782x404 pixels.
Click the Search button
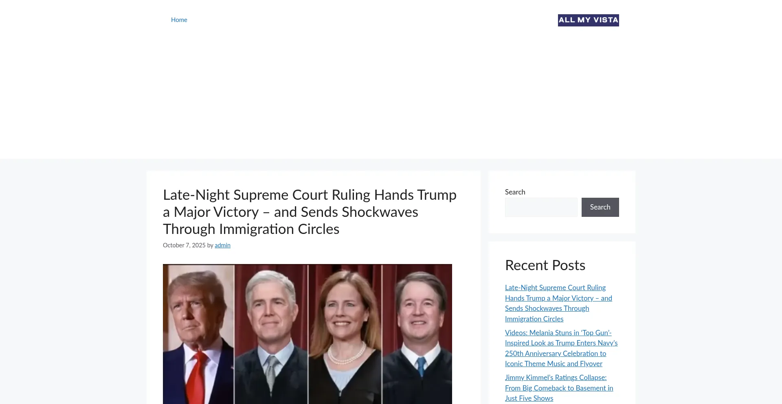click(600, 207)
